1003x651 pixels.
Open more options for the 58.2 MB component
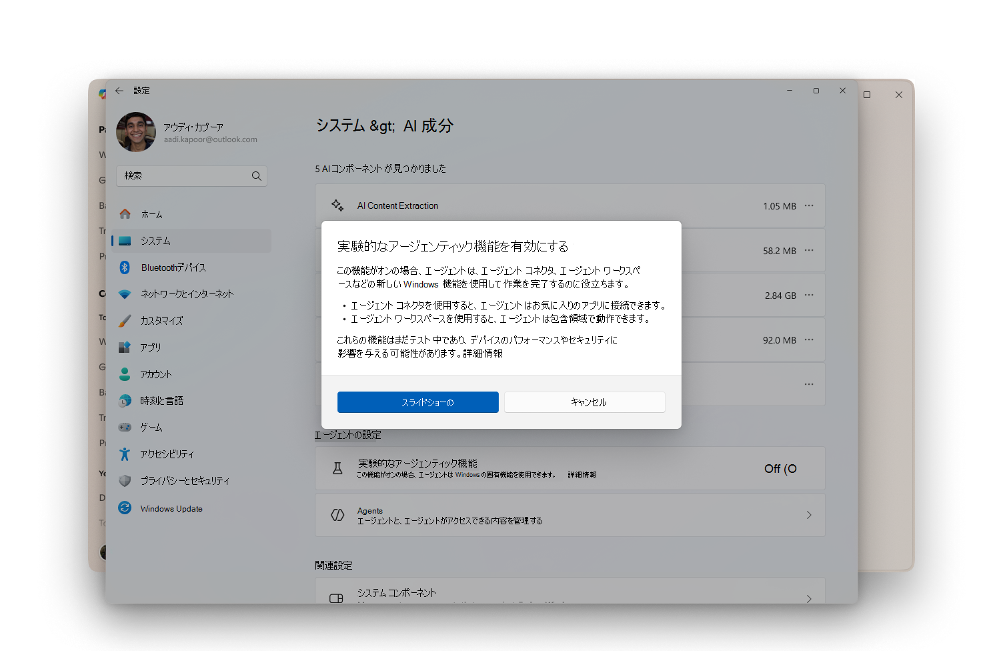809,250
